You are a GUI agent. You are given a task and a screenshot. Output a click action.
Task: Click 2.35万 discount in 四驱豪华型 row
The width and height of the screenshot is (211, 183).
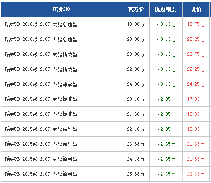tap(166, 144)
